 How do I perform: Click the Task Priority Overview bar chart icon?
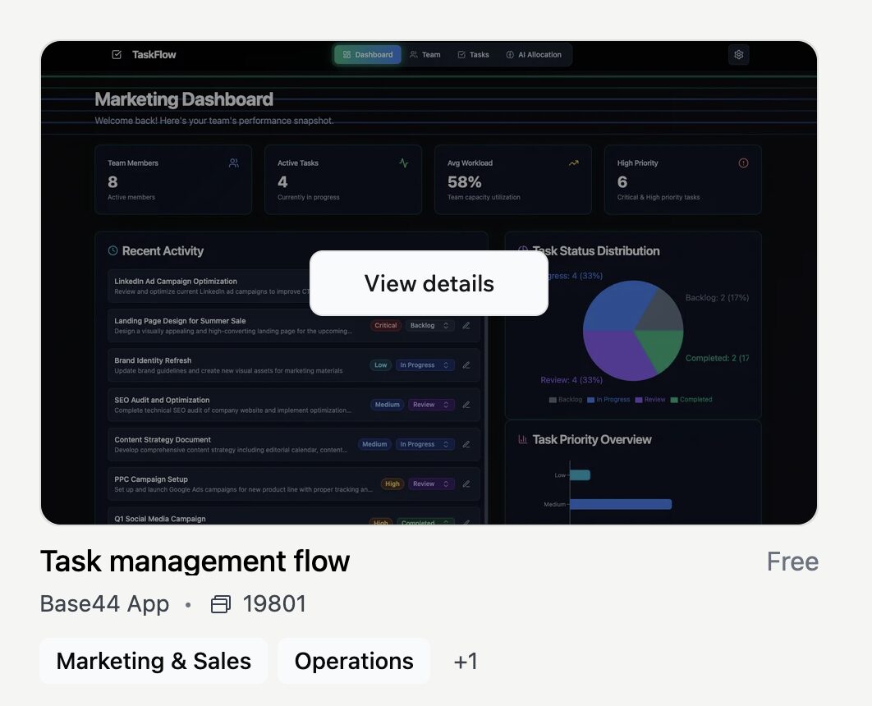[523, 440]
